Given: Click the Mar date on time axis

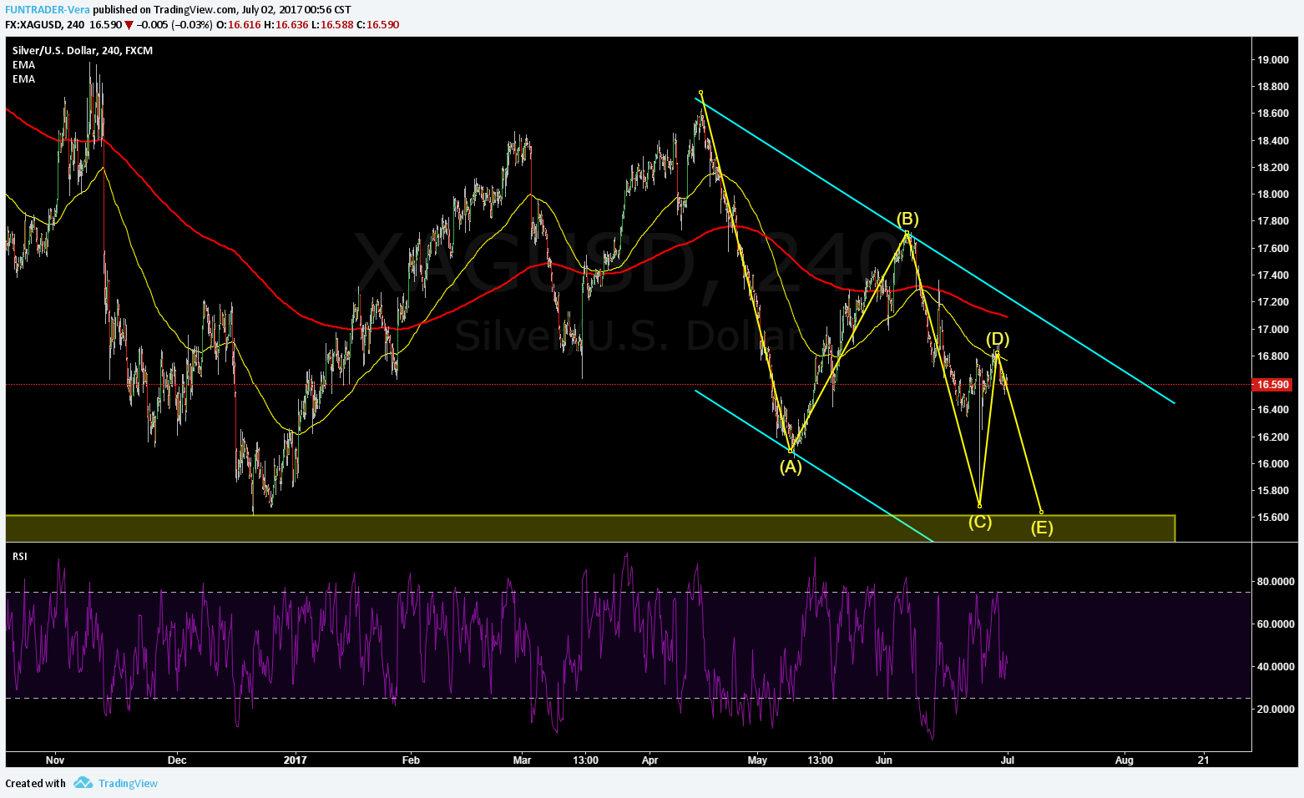Looking at the screenshot, I should pos(523,760).
